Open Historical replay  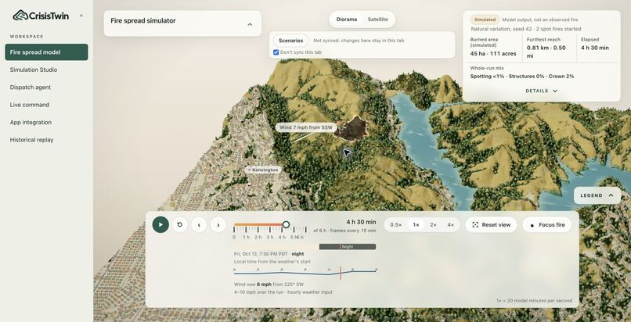46,140
